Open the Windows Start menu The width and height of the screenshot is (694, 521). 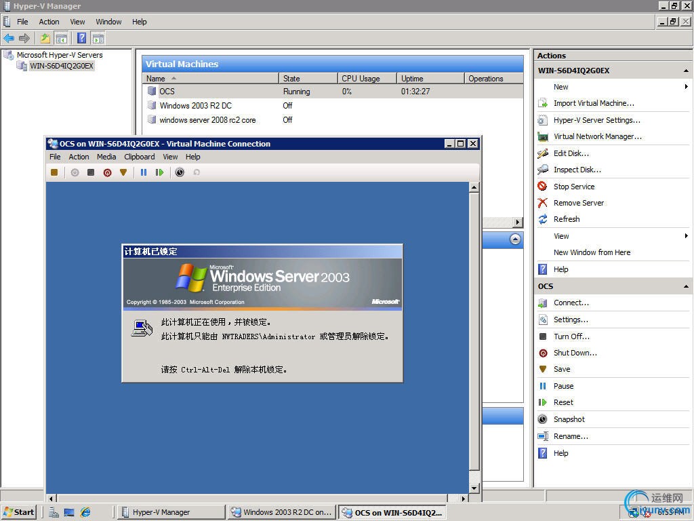pyautogui.click(x=18, y=512)
